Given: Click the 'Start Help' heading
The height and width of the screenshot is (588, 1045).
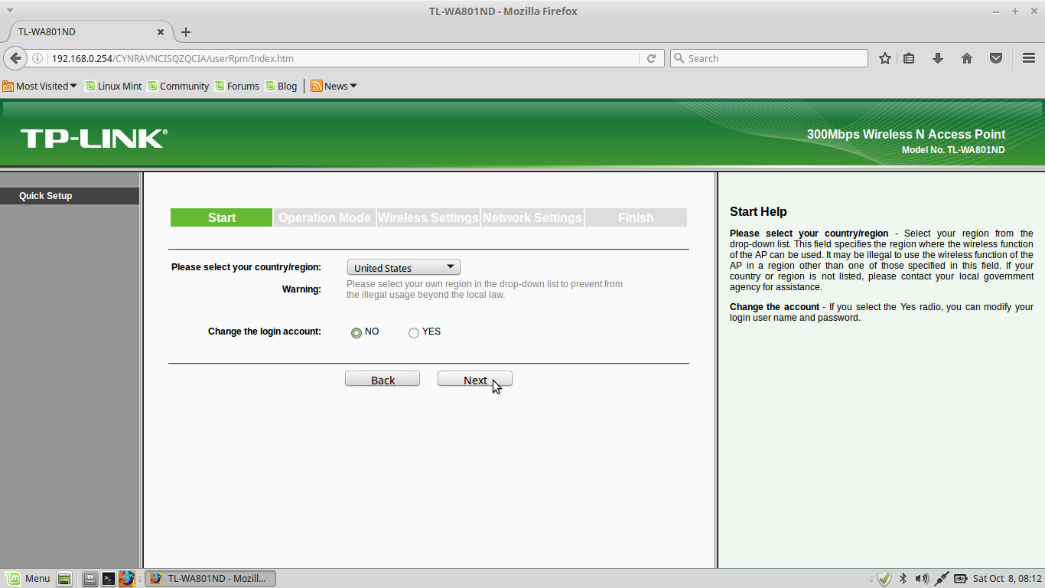Looking at the screenshot, I should [758, 211].
